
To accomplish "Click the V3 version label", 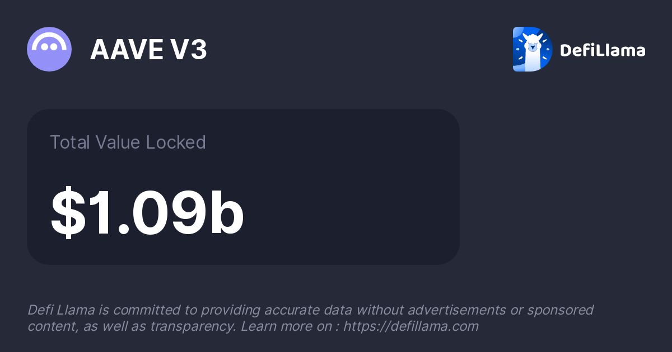I will pos(188,50).
